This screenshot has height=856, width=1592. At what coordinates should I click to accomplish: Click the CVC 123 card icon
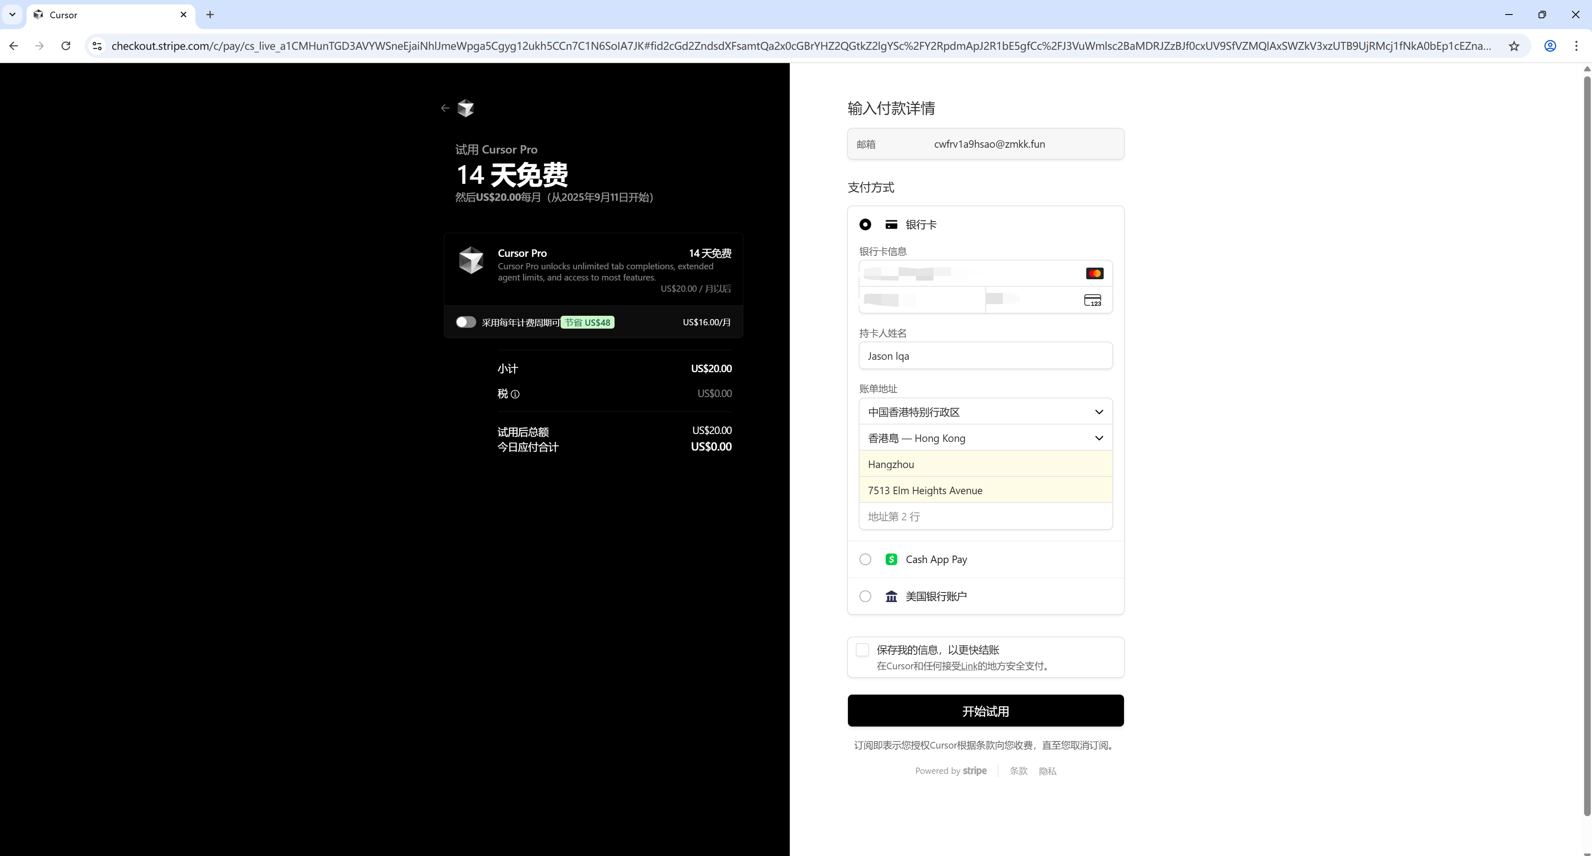(x=1092, y=300)
